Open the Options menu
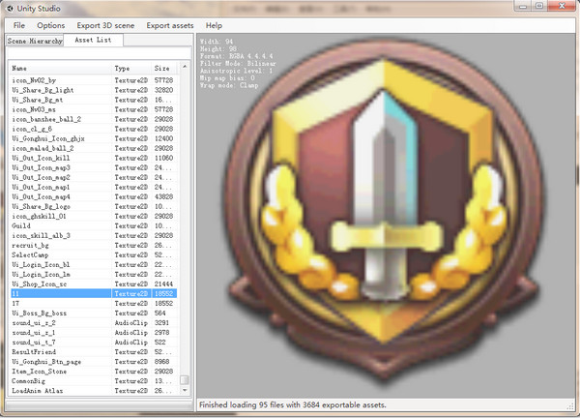 click(x=50, y=25)
